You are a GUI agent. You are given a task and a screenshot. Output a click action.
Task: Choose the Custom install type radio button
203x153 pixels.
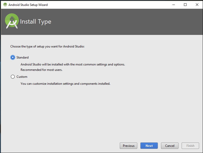(13, 77)
